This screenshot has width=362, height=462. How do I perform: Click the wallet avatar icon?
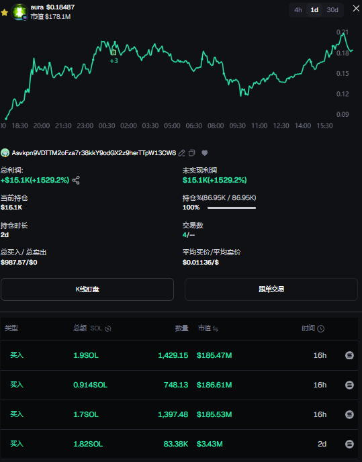coord(5,153)
